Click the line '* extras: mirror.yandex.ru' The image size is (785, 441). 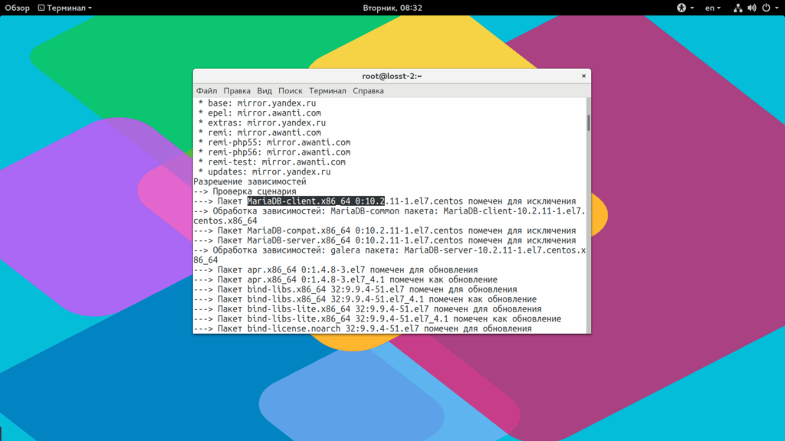(x=262, y=122)
